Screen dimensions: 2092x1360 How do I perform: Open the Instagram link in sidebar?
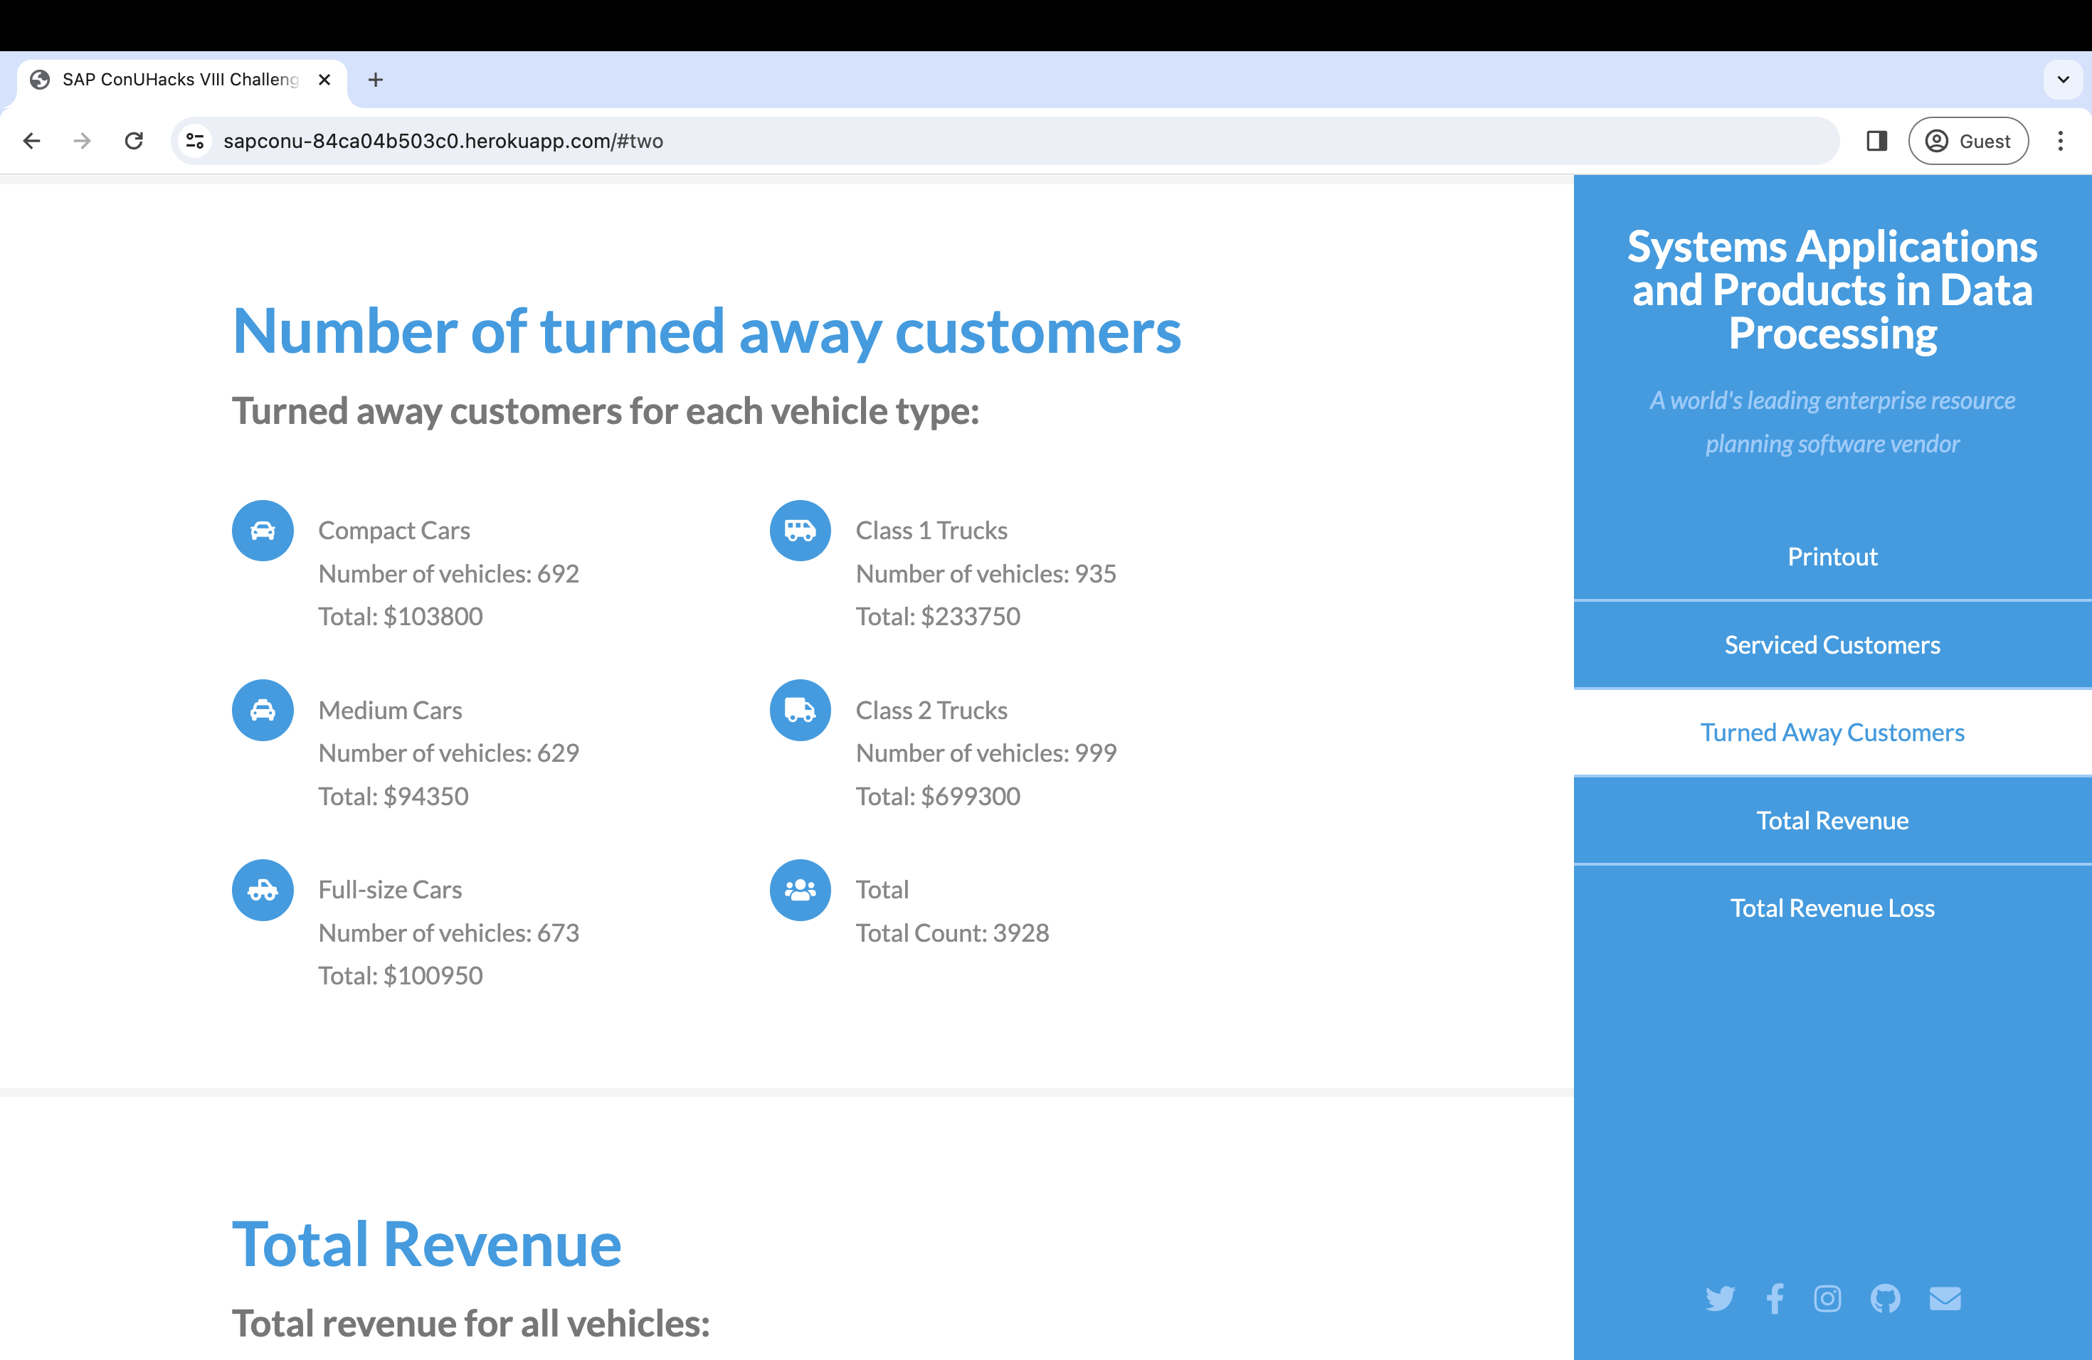(x=1827, y=1299)
